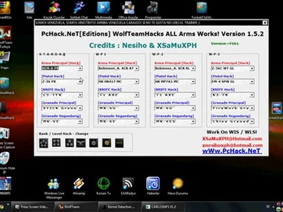Click the xnesihoxph@hotmail.com email text
The height and width of the screenshot is (212, 283).
point(232,145)
